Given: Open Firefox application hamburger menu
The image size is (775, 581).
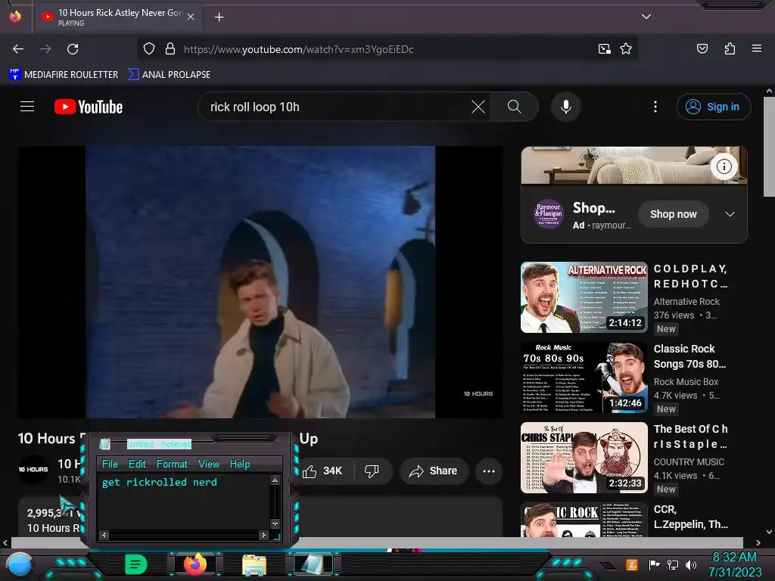Looking at the screenshot, I should pyautogui.click(x=756, y=48).
